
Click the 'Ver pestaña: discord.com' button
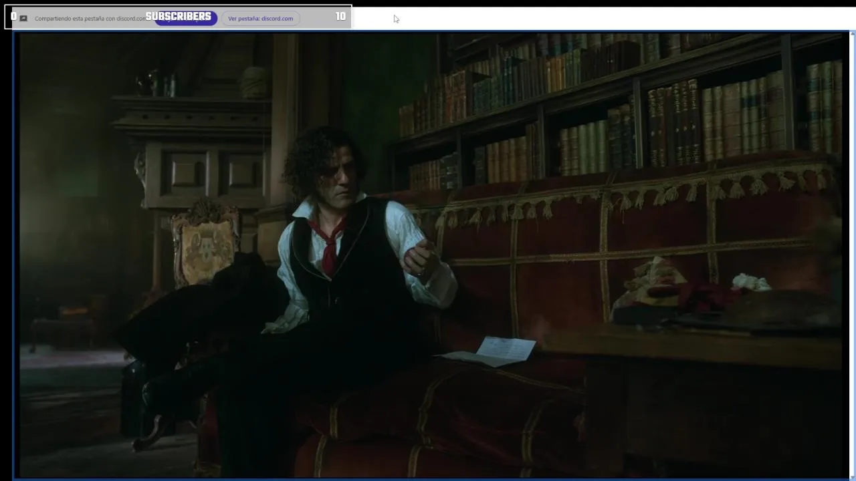click(260, 19)
